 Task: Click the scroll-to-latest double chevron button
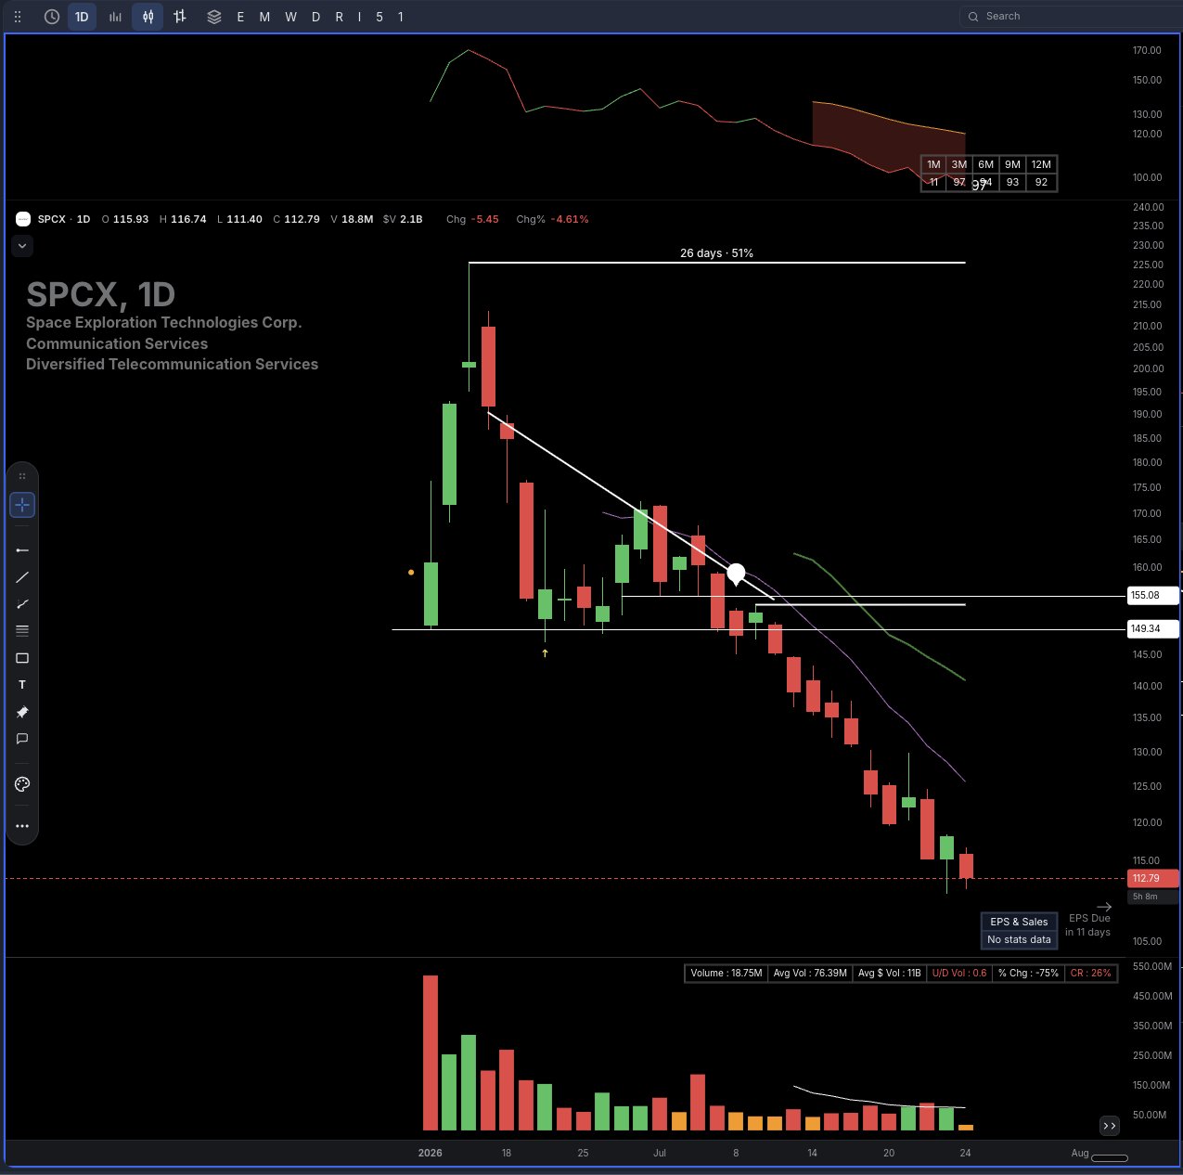[1110, 1126]
